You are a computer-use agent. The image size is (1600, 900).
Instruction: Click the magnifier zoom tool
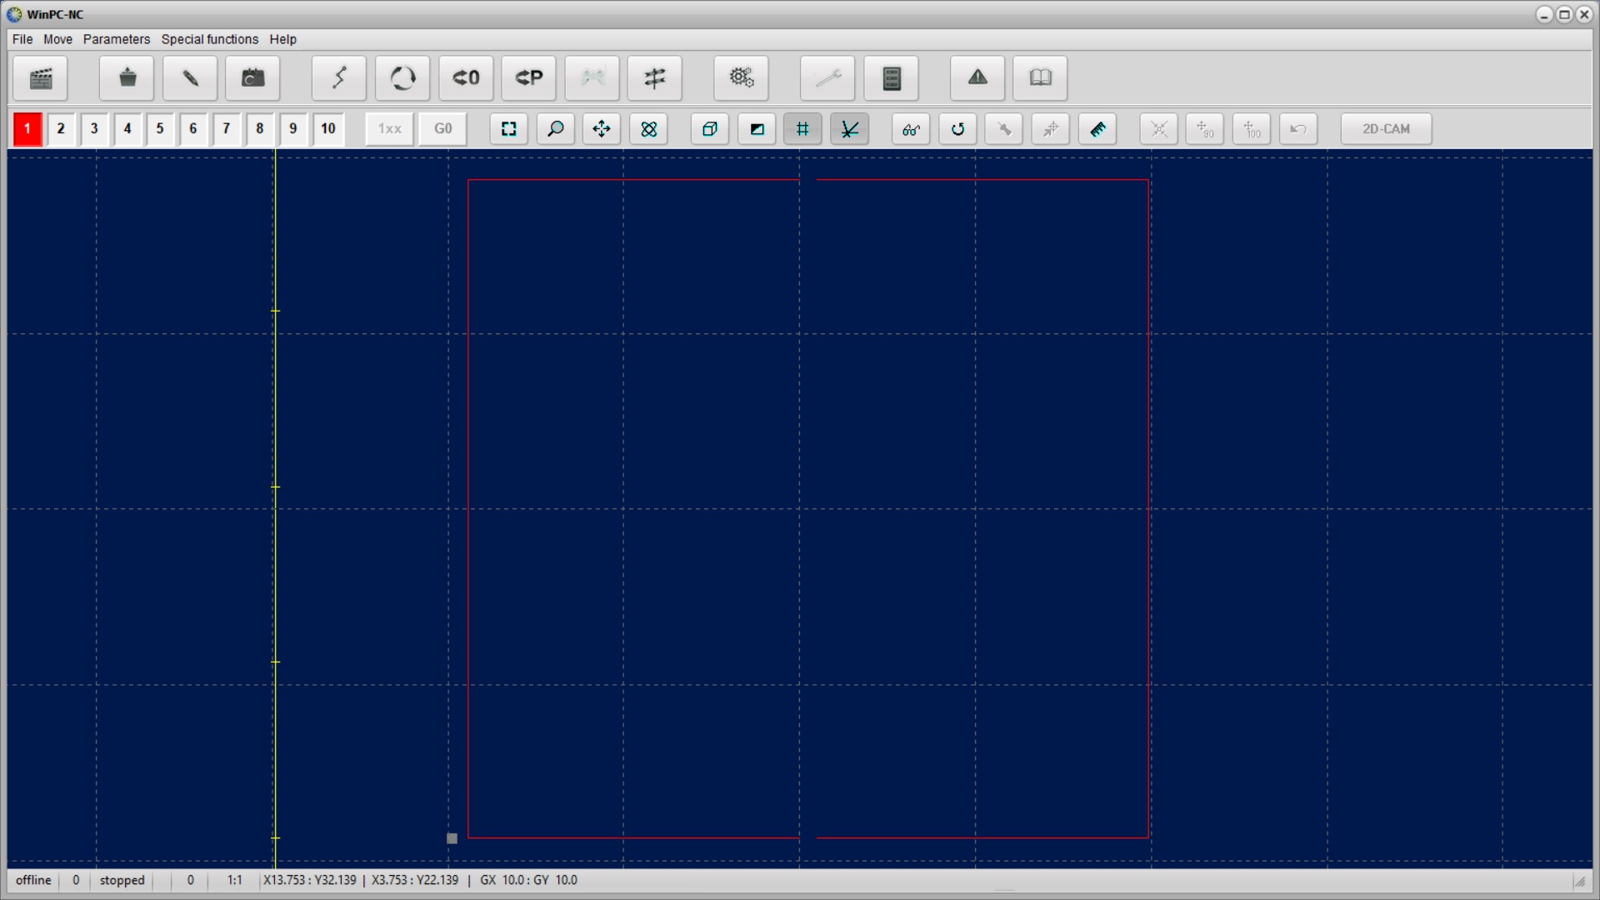click(555, 129)
